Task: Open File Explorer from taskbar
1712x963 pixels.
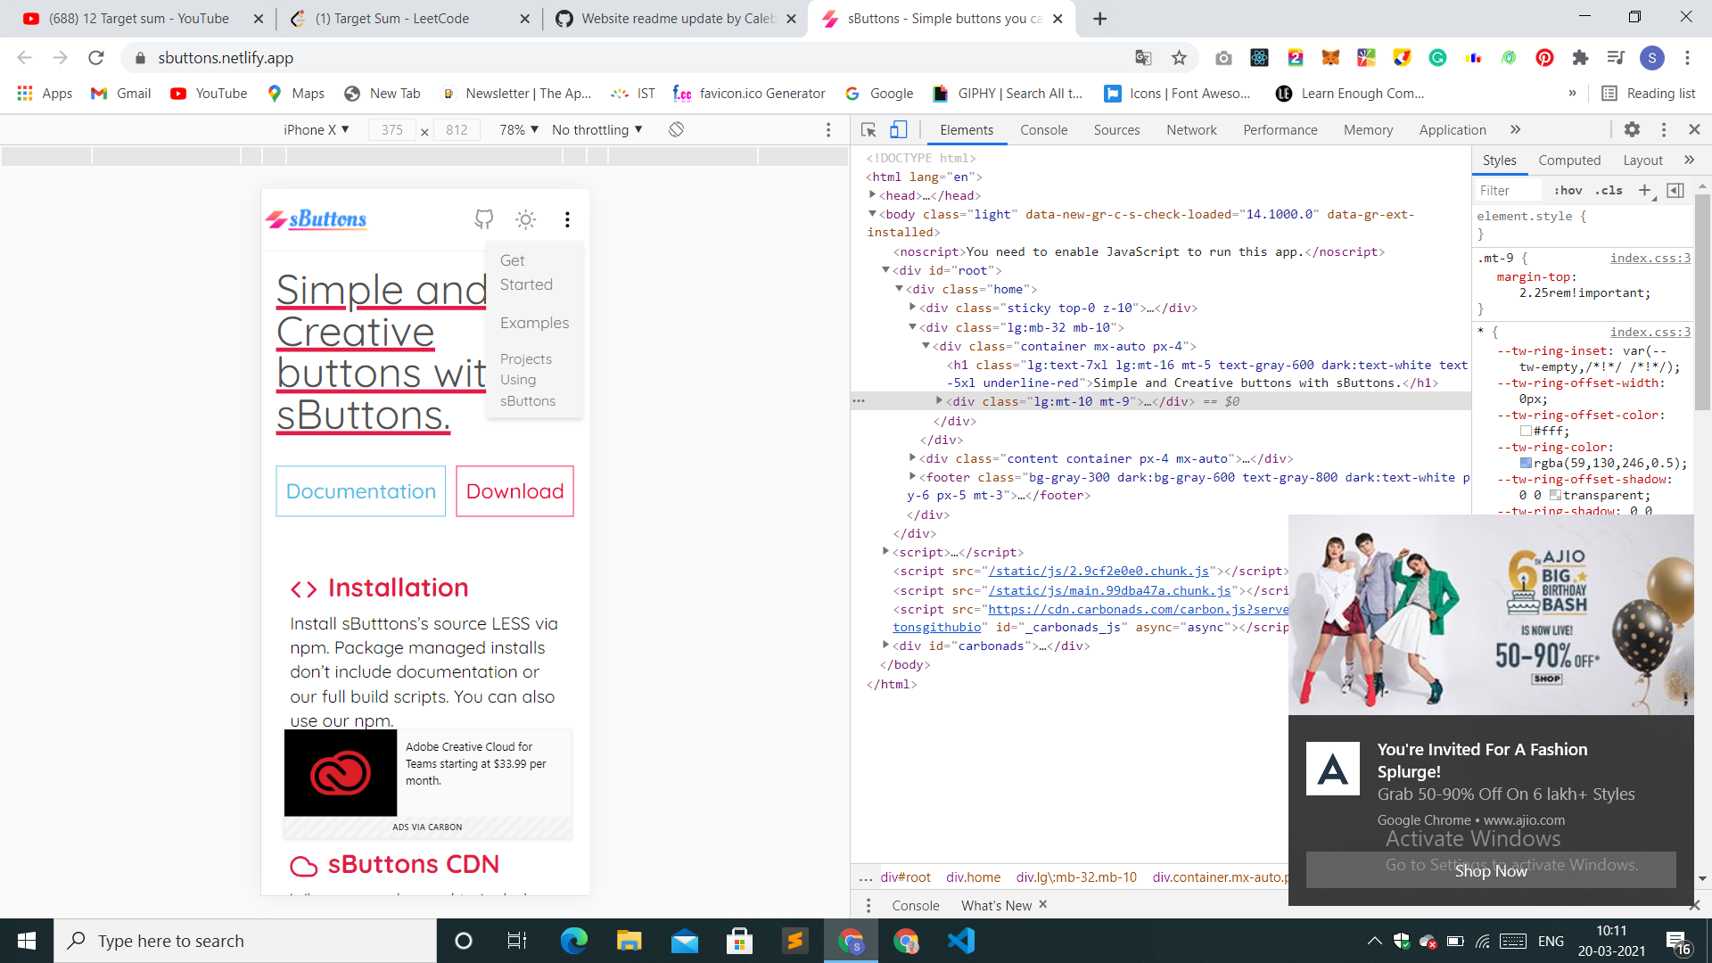Action: 629,941
